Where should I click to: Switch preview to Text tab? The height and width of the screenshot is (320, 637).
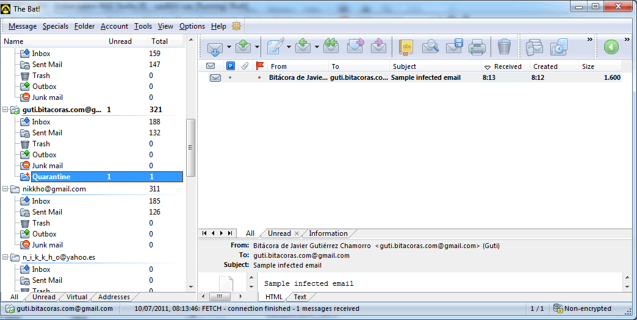(x=300, y=297)
